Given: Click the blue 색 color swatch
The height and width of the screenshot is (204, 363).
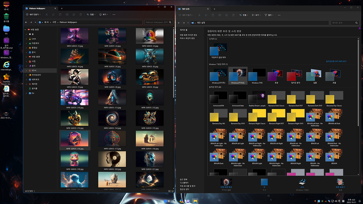Looking at the screenshot, I should (264, 181).
